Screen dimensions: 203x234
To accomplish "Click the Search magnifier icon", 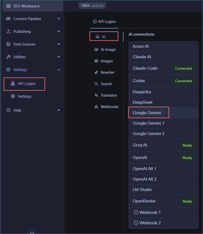I will pyautogui.click(x=96, y=84).
